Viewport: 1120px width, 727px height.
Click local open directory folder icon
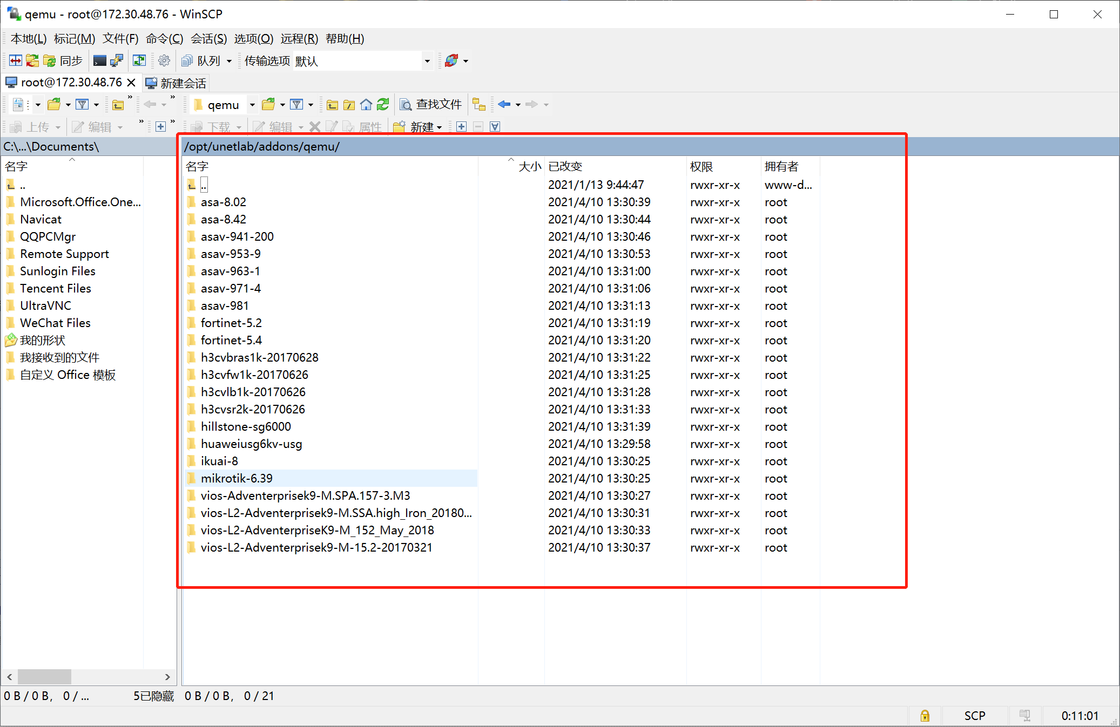click(54, 104)
